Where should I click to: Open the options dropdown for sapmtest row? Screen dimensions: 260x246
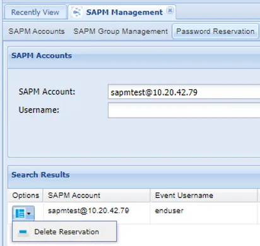[x=23, y=213]
